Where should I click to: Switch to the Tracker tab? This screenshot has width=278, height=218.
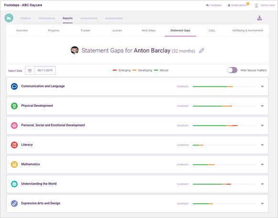click(86, 31)
